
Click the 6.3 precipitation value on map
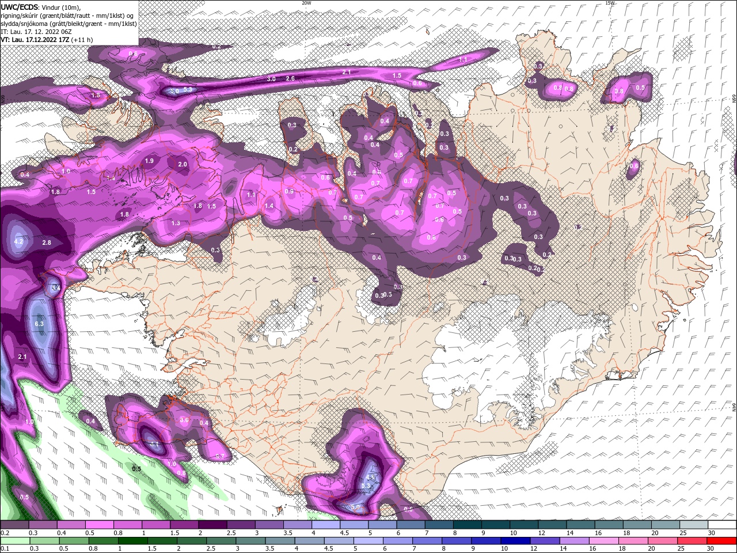pyautogui.click(x=39, y=324)
